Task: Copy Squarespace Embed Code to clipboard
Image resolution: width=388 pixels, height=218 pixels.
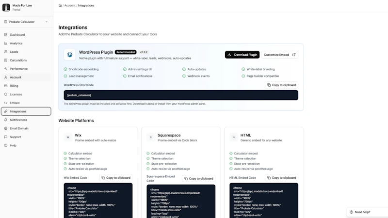Action: pos(199,178)
